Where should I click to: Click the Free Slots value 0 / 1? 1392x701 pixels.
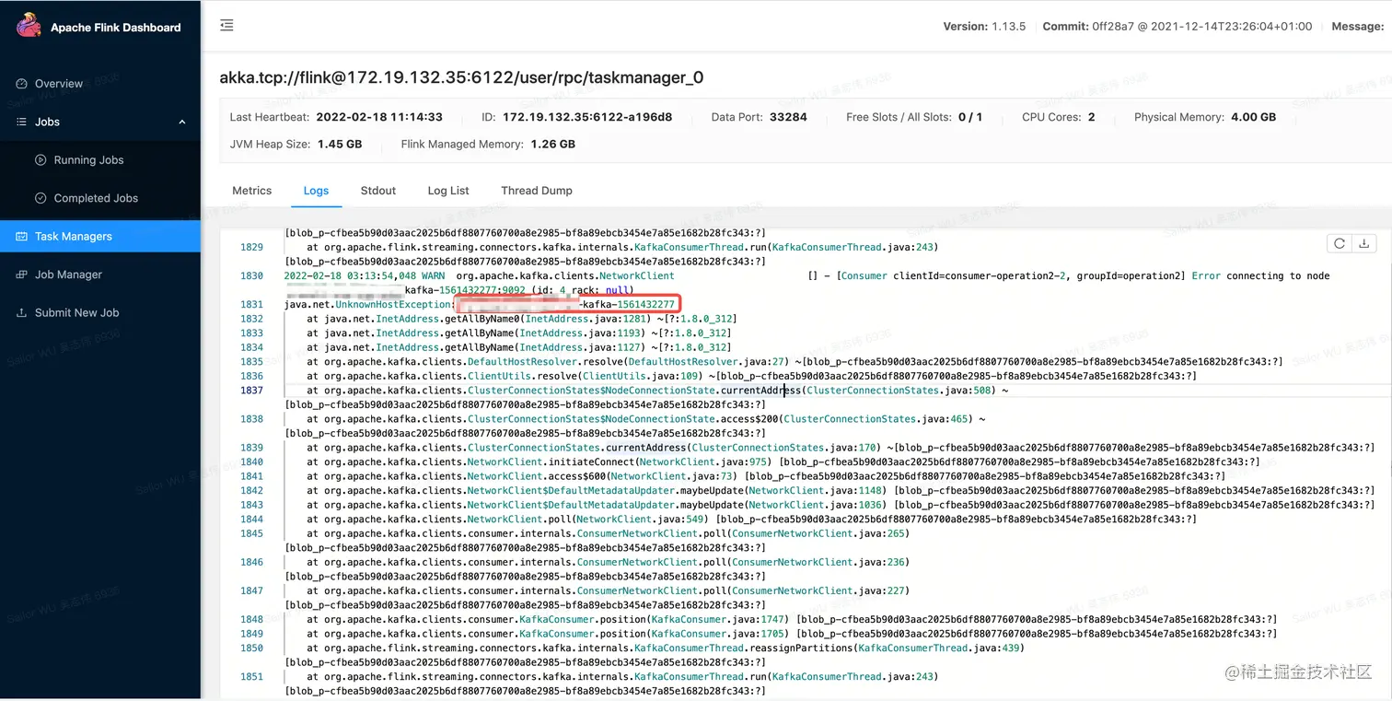tap(970, 117)
